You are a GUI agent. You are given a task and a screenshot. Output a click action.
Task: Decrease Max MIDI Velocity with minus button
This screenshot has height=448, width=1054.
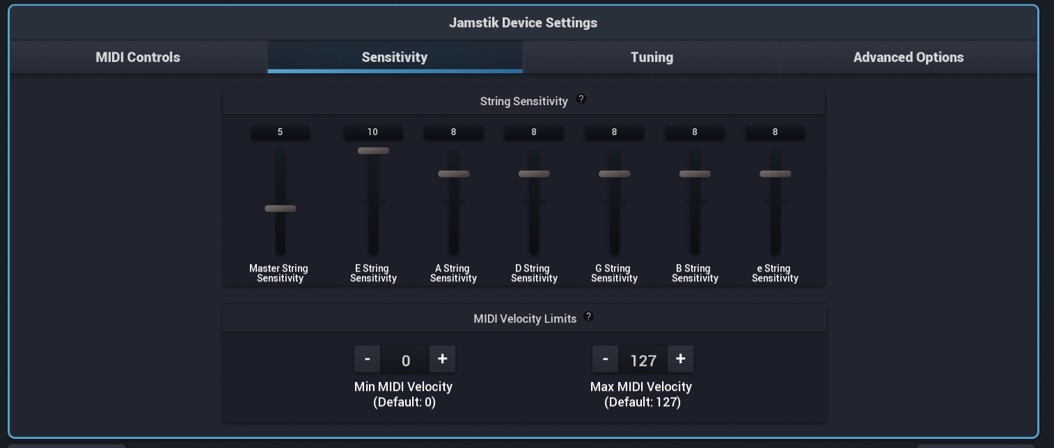click(606, 360)
